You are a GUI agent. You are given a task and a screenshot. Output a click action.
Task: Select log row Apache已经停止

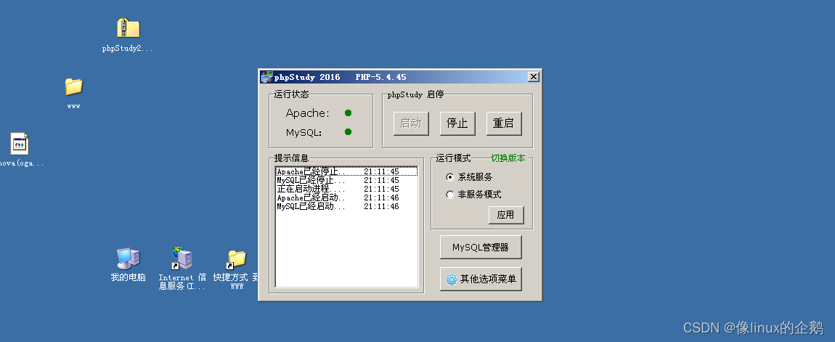346,171
